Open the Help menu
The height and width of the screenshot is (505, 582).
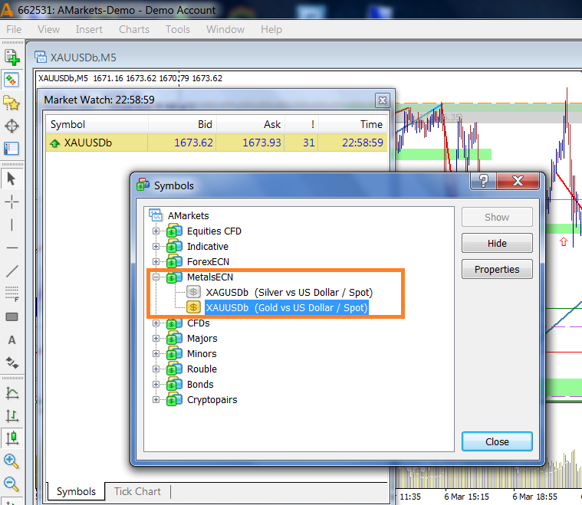[x=271, y=29]
